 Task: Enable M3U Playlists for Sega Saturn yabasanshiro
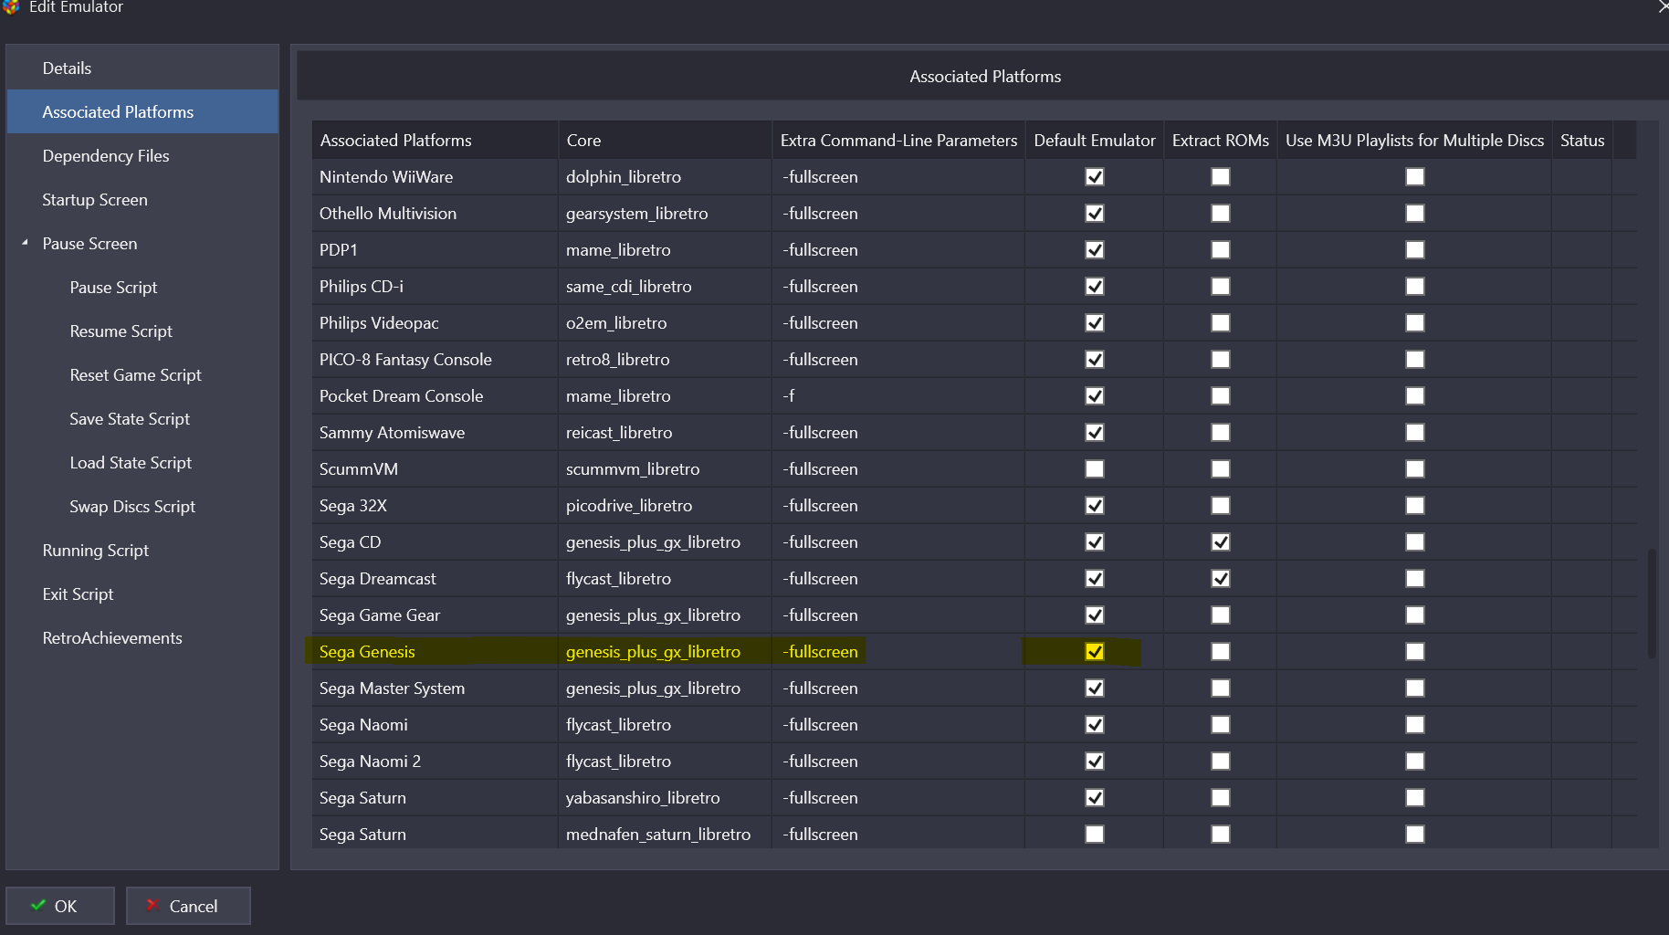point(1415,798)
